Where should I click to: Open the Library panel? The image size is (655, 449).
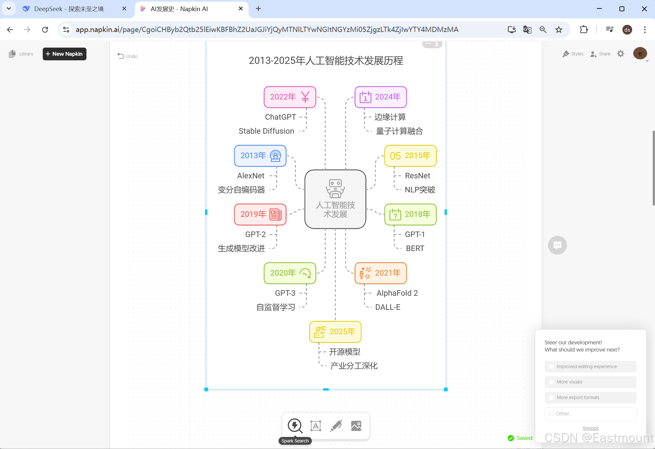point(21,54)
